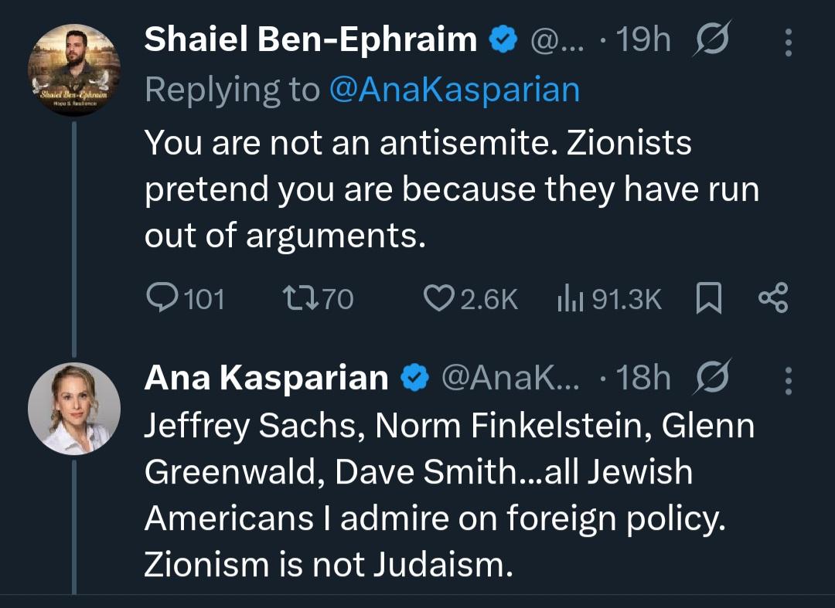View analytics showing 91.3K views
The image size is (835, 608).
(x=568, y=299)
